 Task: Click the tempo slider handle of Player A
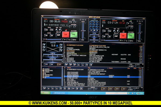click(83, 31)
